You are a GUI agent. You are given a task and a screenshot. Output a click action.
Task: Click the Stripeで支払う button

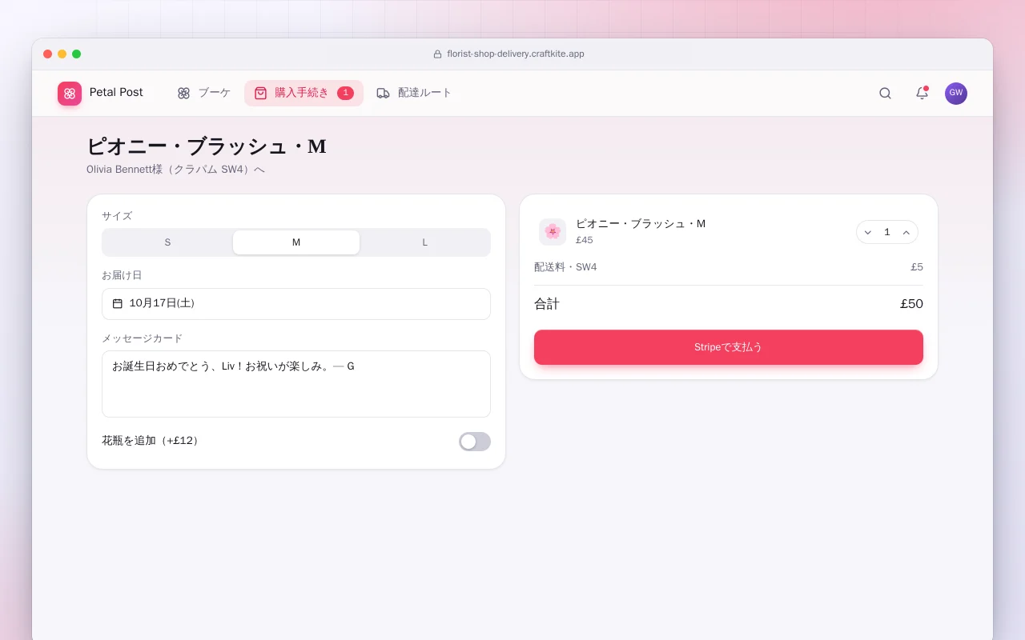[x=729, y=347]
